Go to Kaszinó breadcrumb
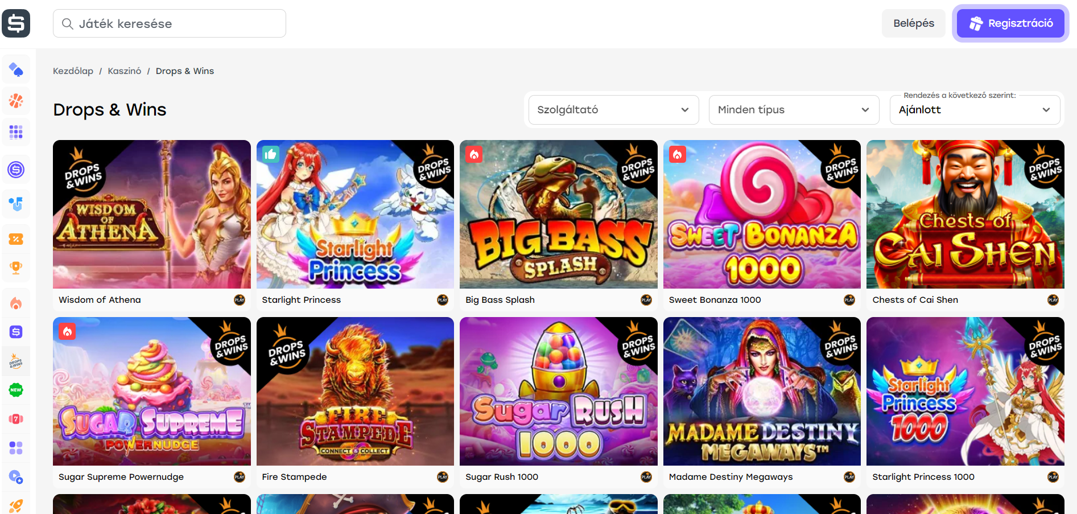 (125, 71)
